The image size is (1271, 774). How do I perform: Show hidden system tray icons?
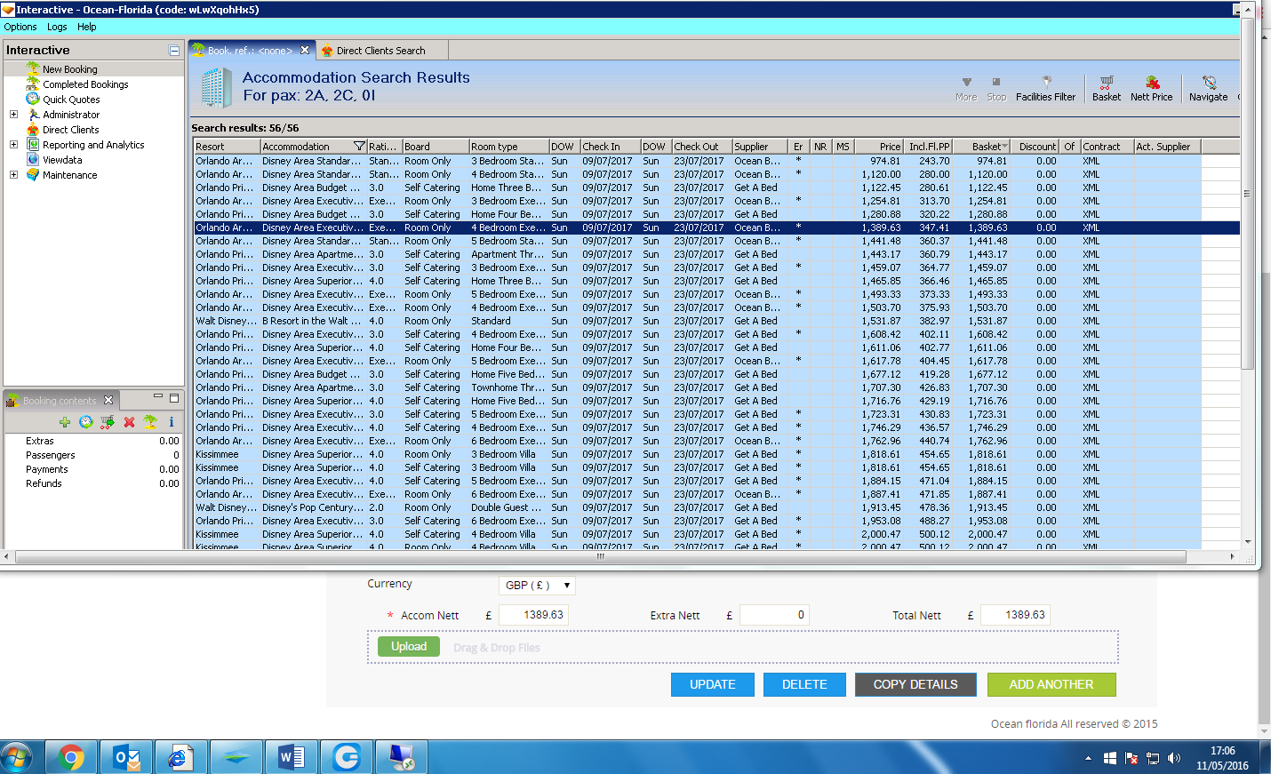pyautogui.click(x=1088, y=758)
